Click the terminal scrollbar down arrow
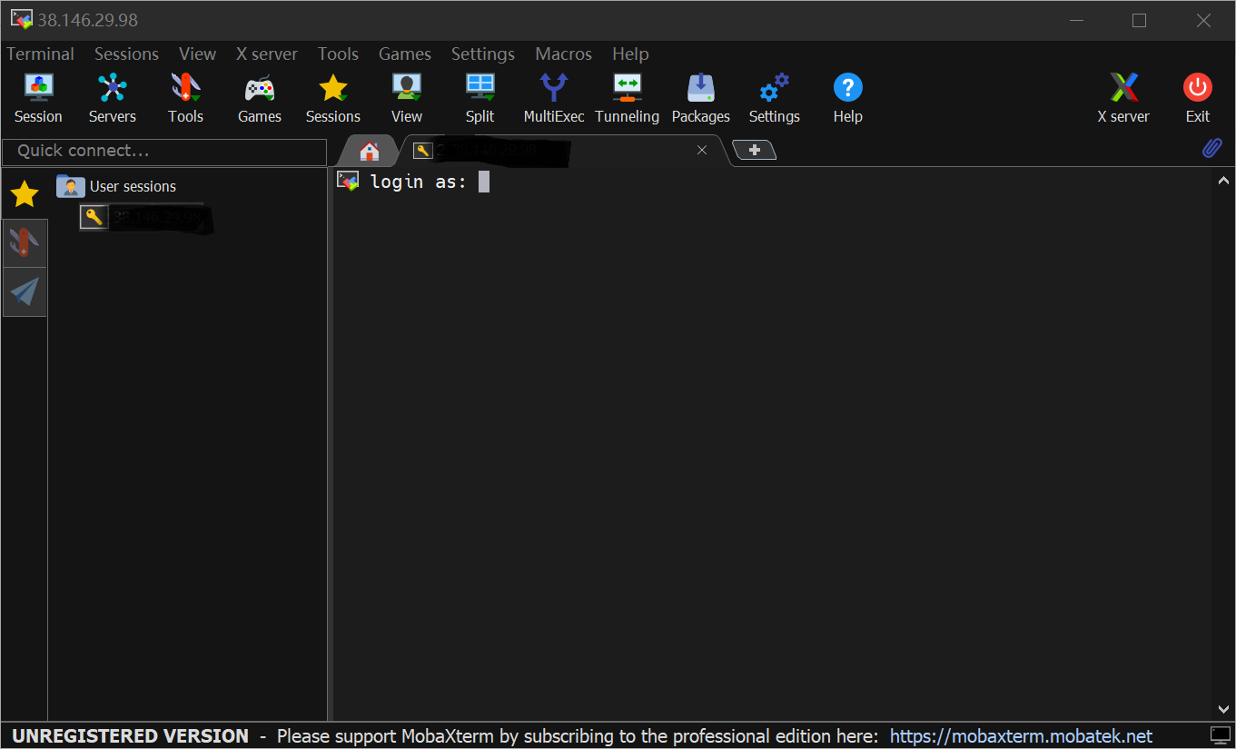The height and width of the screenshot is (749, 1236). (1222, 709)
